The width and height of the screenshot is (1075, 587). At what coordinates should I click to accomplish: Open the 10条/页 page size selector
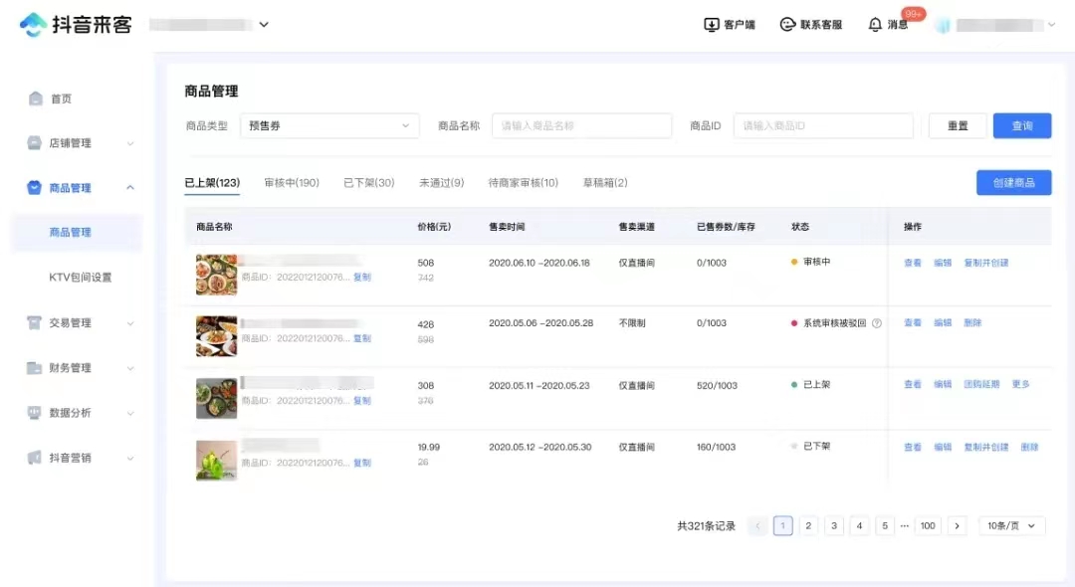(1011, 525)
